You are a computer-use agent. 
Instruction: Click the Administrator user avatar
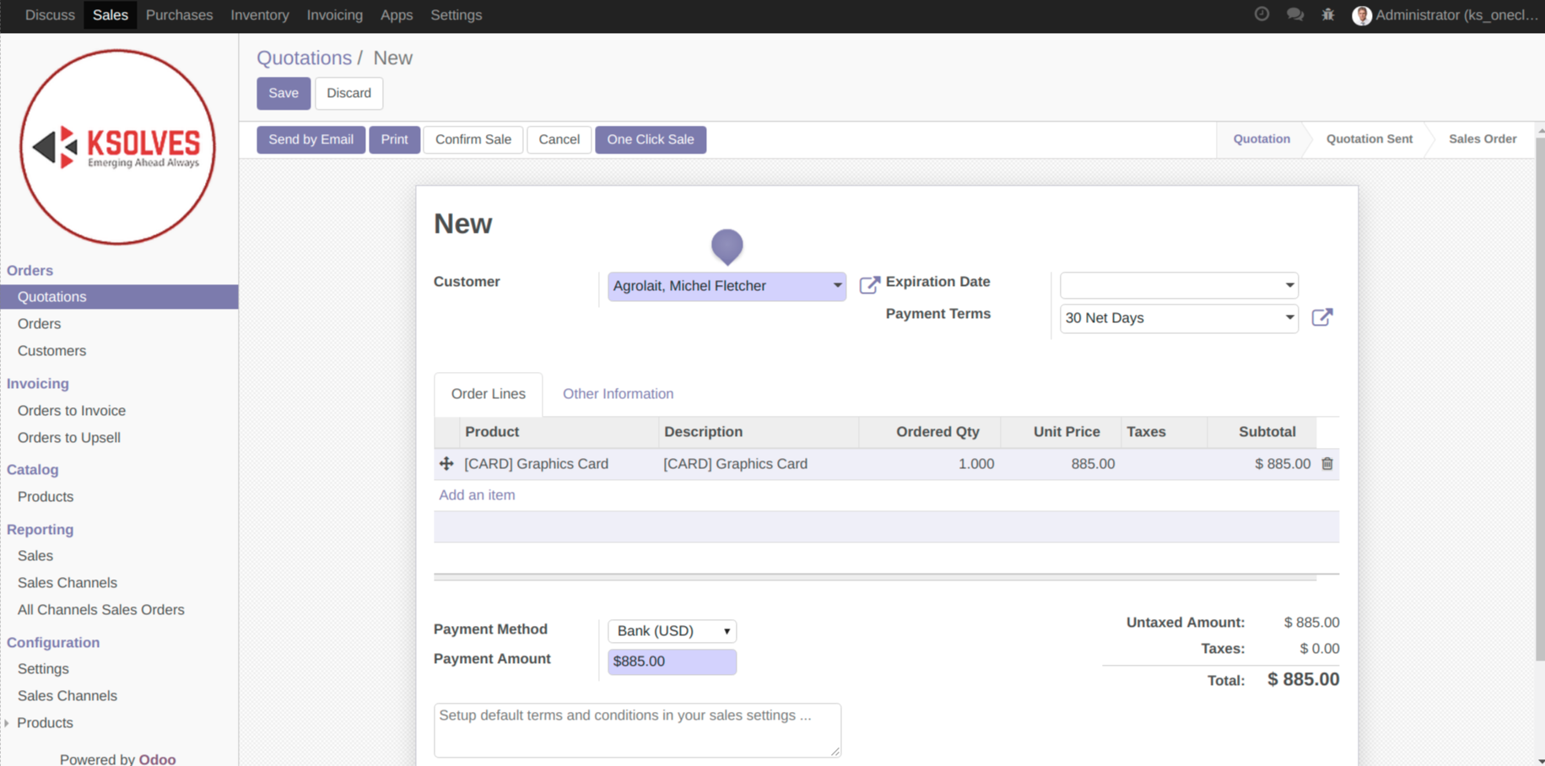point(1361,15)
